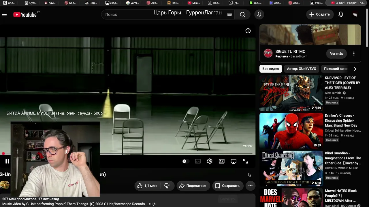Expand the description with ...ещё
The image size is (369, 207).
tap(150, 204)
